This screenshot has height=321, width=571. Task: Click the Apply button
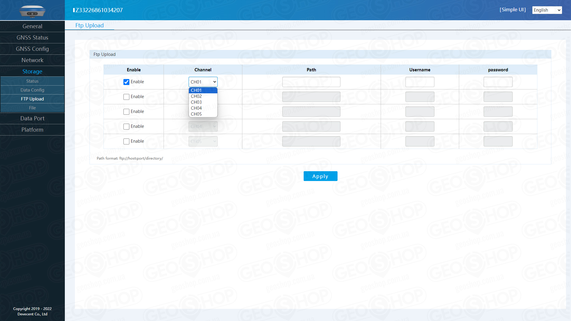click(320, 176)
